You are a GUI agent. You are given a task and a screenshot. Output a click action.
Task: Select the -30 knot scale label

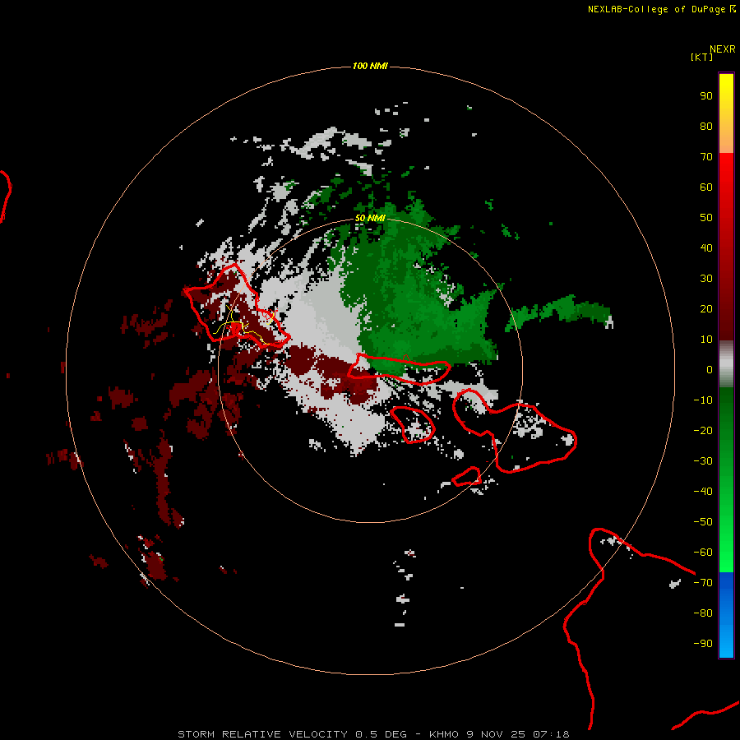[x=703, y=461]
